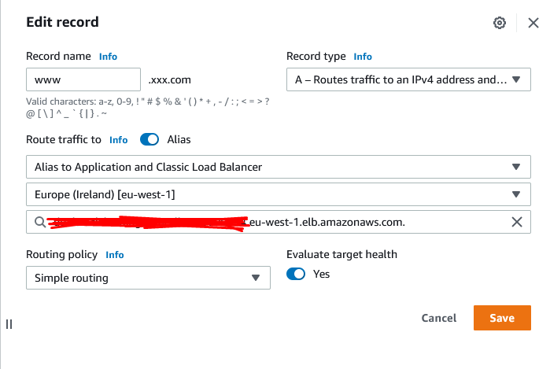Image resolution: width=550 pixels, height=369 pixels.
Task: Open Info link beside Record type
Action: click(363, 57)
